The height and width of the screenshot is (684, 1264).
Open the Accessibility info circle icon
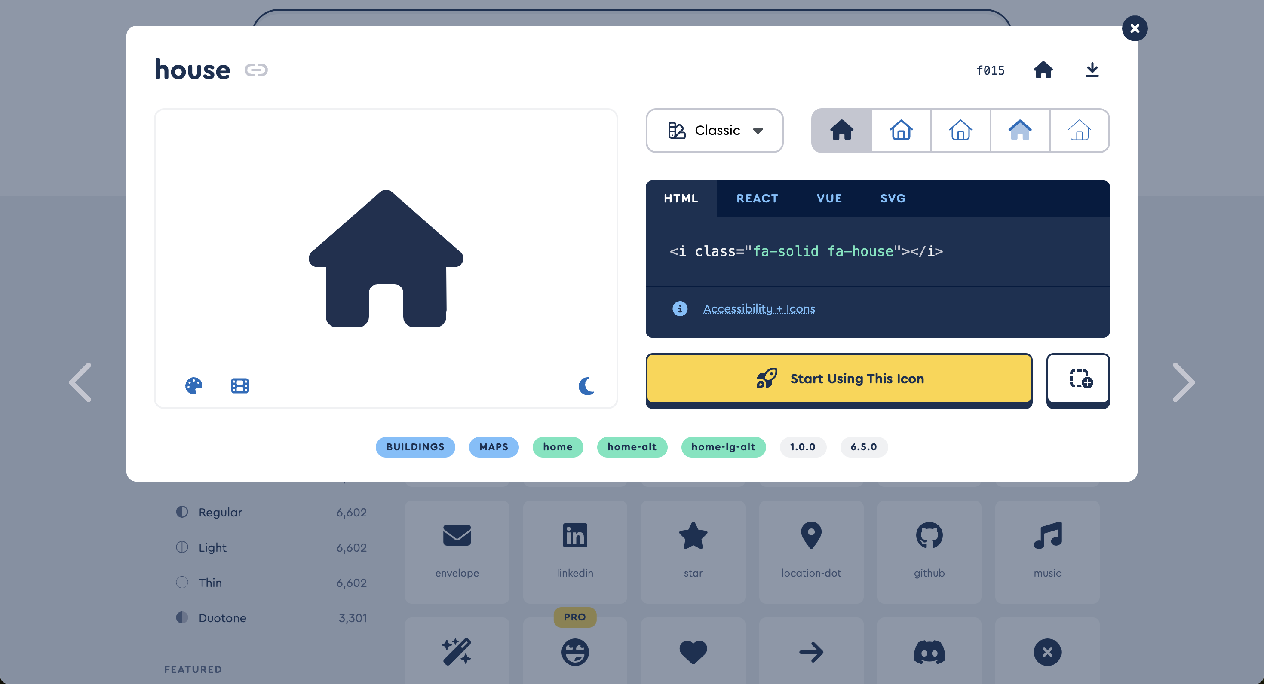pyautogui.click(x=680, y=308)
